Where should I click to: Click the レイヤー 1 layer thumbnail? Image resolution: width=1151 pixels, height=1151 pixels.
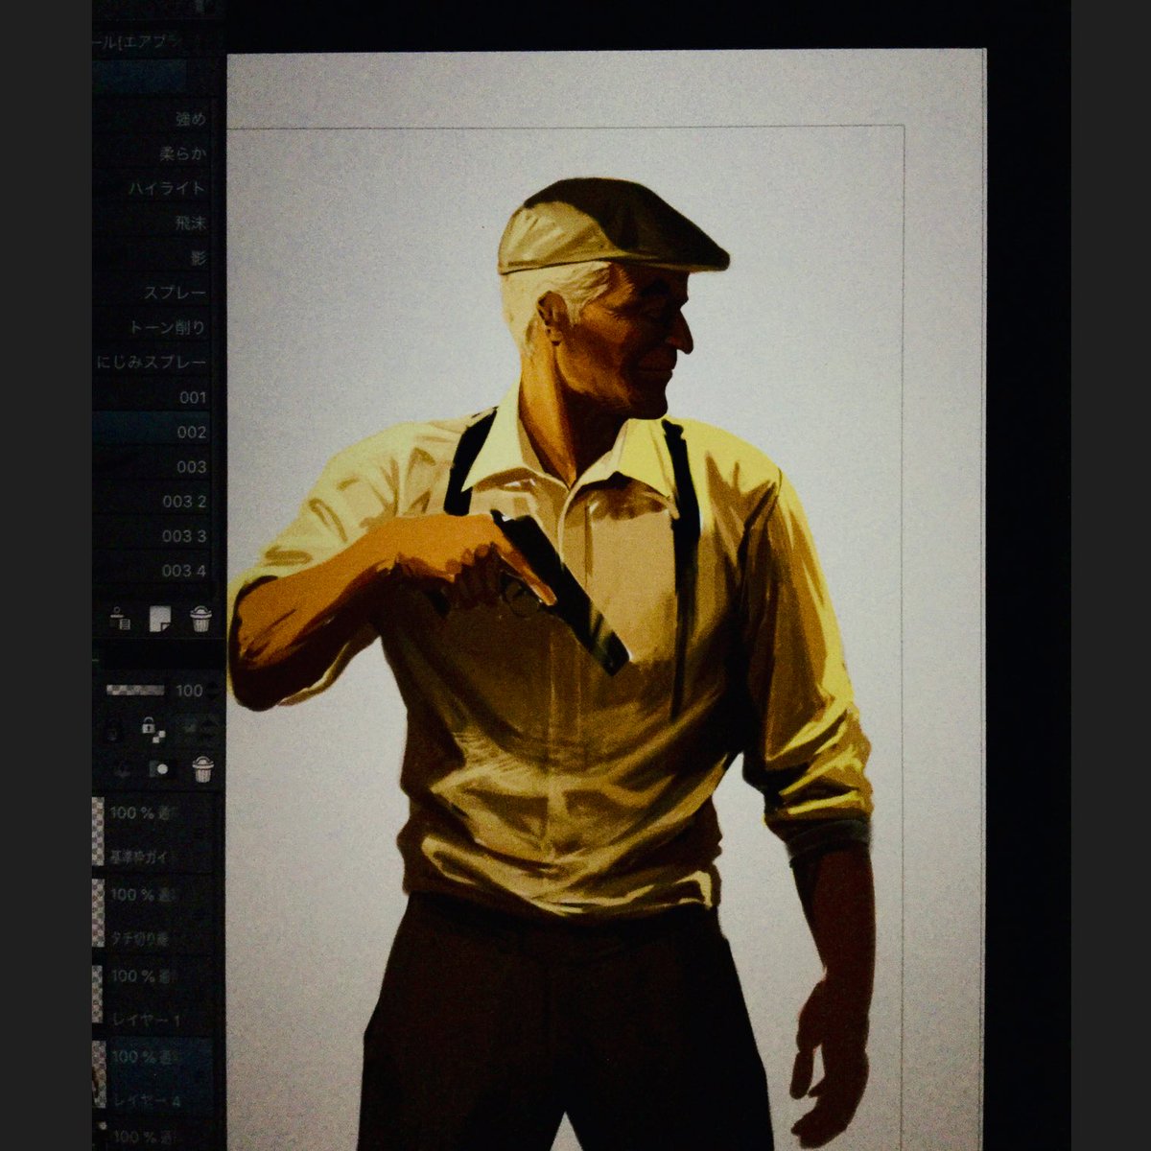tap(98, 996)
